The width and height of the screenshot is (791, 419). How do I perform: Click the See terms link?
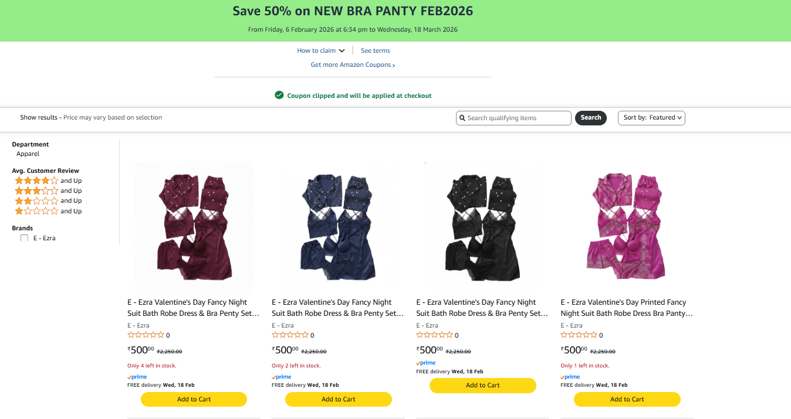click(376, 51)
